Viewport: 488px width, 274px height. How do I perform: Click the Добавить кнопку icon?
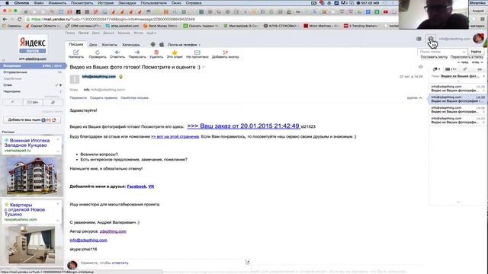point(226,53)
